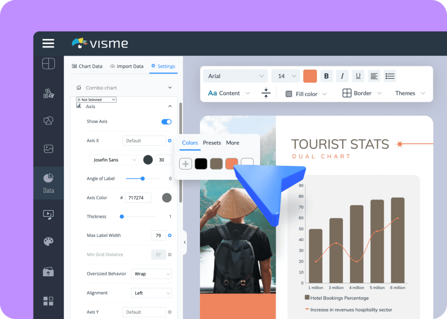
Task: Click the Media icon in the sidebar
Action: (x=48, y=215)
